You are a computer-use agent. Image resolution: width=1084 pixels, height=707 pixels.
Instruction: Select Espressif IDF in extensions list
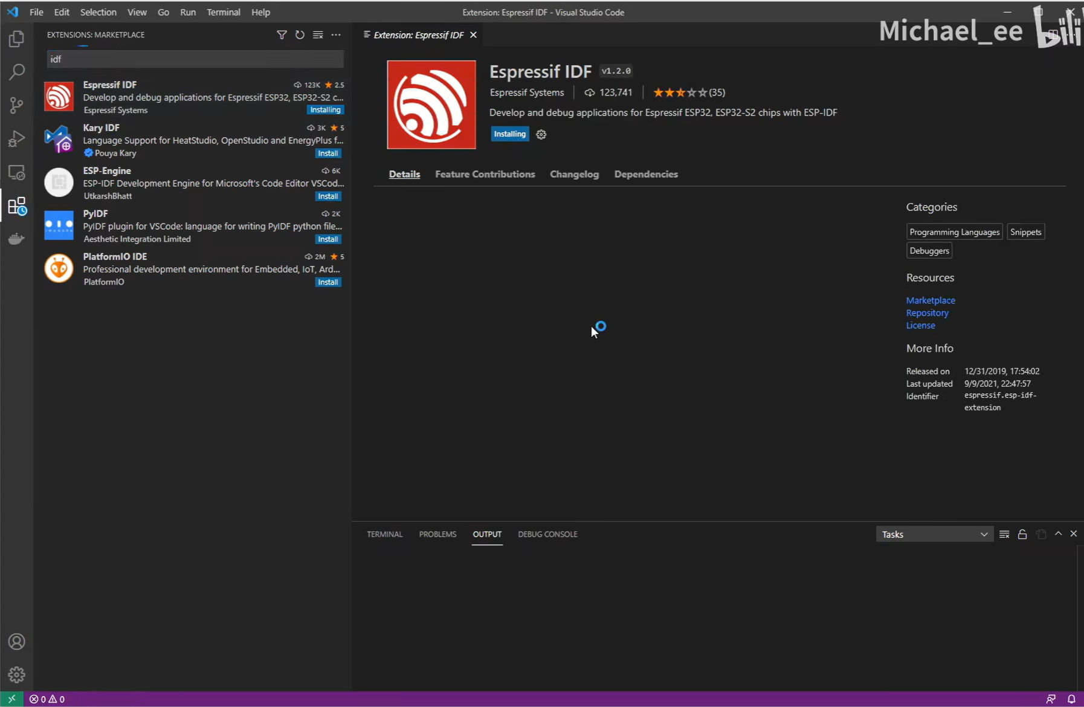pyautogui.click(x=193, y=97)
